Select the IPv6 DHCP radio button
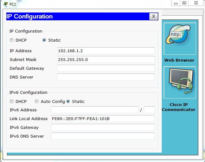Viewport: 205px width, 162px height. [x=12, y=101]
